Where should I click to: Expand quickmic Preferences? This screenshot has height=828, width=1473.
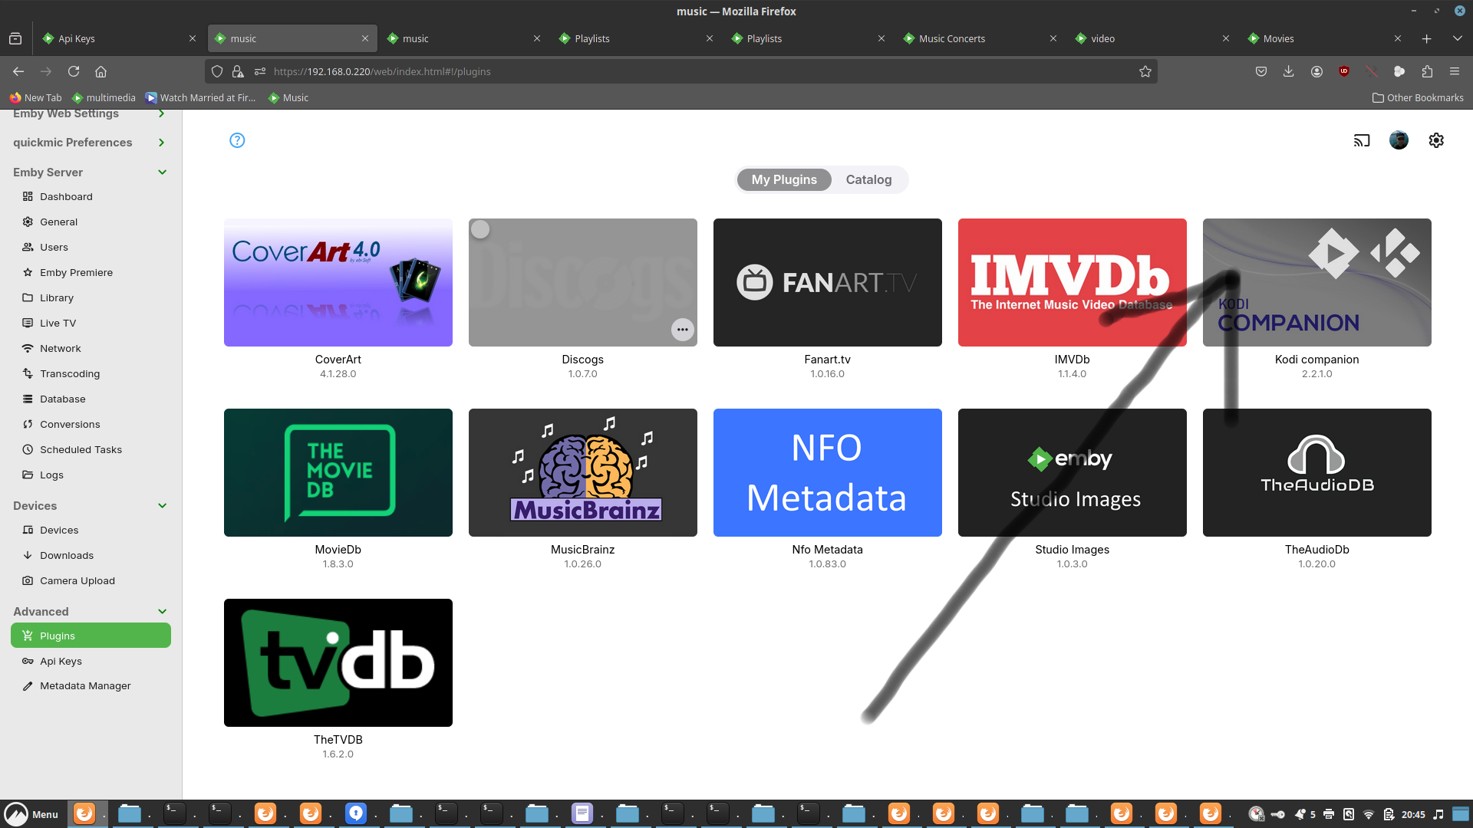[161, 142]
